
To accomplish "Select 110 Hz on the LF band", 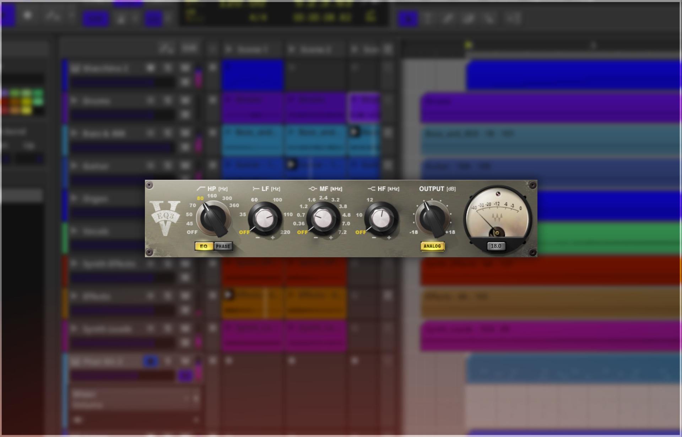I will pos(288,215).
